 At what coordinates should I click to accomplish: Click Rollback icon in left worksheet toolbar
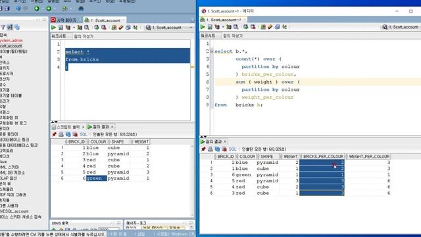(x=104, y=28)
